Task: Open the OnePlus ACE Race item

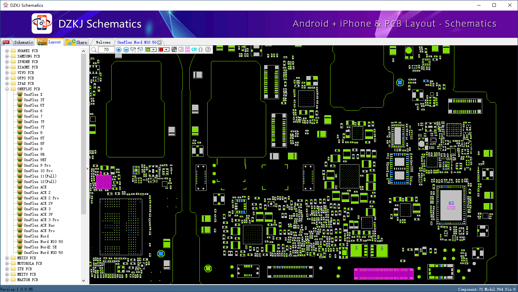Action: pos(39,225)
